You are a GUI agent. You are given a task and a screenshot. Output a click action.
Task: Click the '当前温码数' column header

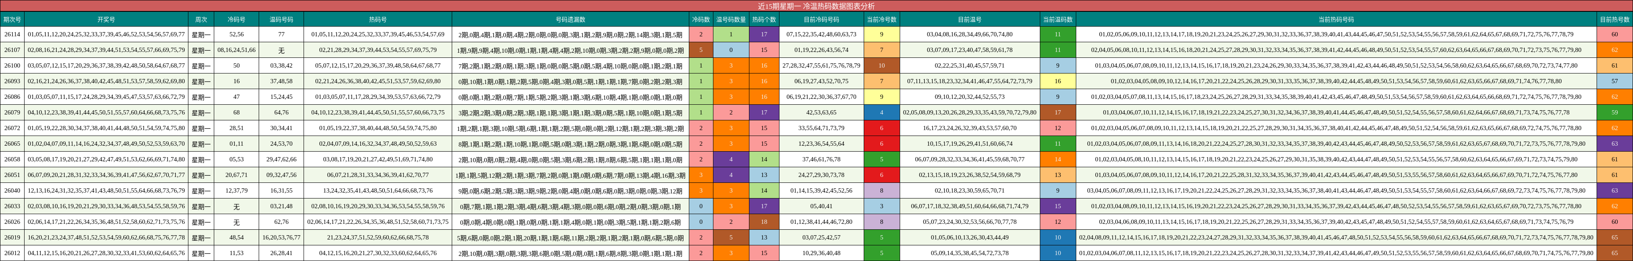click(x=1057, y=19)
